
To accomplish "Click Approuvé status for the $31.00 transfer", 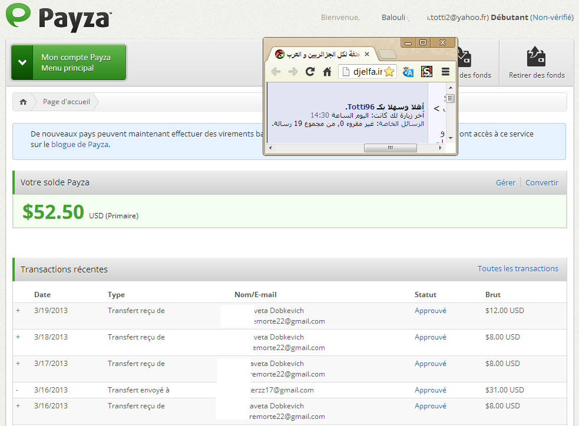I will click(x=430, y=390).
